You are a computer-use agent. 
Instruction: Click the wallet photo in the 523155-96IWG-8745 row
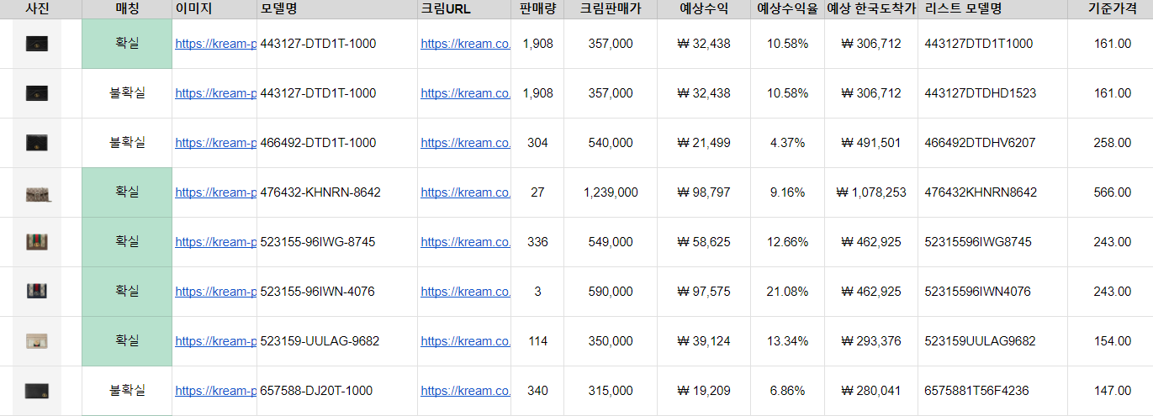coord(38,242)
